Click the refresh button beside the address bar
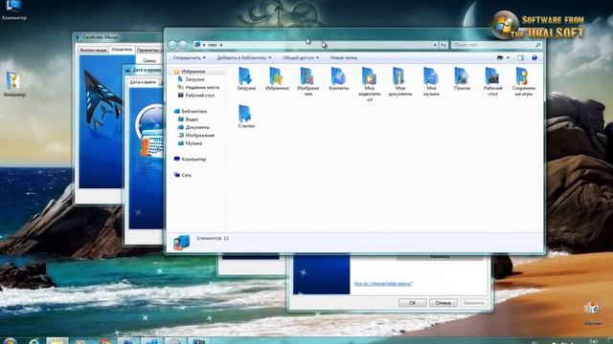 click(x=443, y=45)
